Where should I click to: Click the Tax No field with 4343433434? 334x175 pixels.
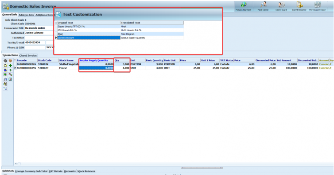(x=35, y=43)
